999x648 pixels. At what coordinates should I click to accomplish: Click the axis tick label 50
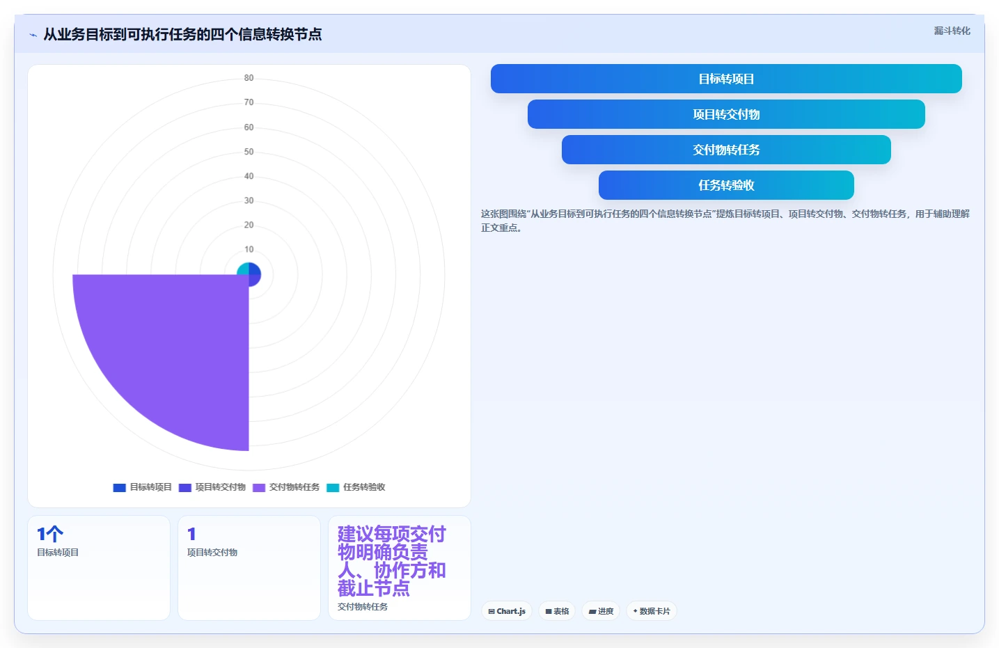[249, 152]
